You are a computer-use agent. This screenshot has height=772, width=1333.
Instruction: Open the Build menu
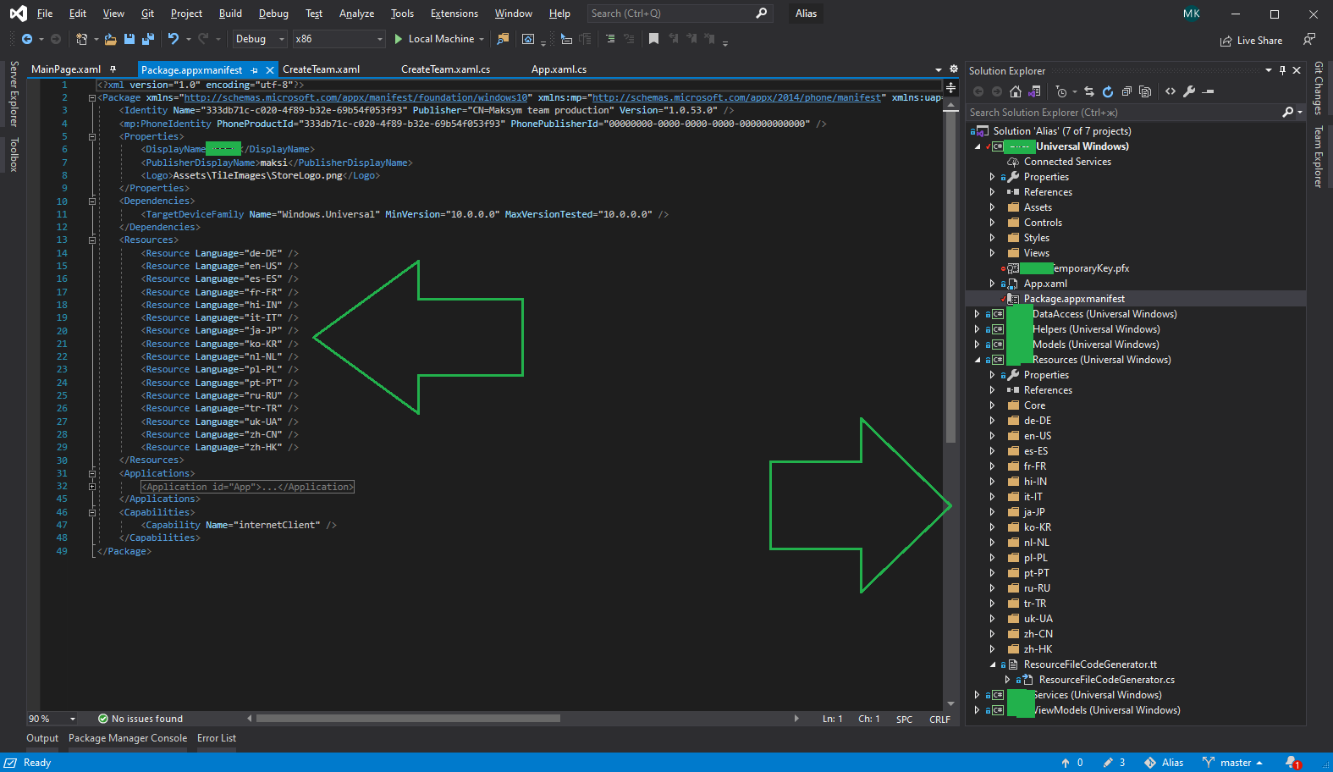[230, 14]
